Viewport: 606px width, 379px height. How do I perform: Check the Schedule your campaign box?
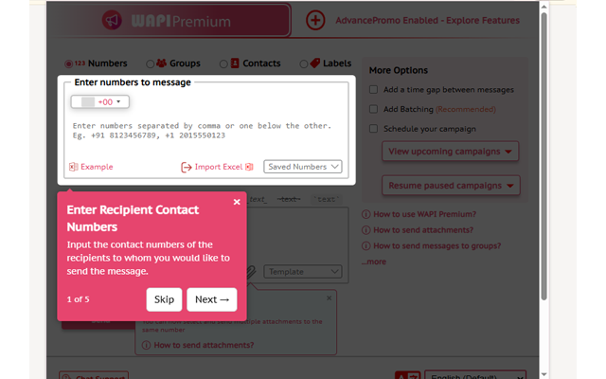[x=373, y=129]
